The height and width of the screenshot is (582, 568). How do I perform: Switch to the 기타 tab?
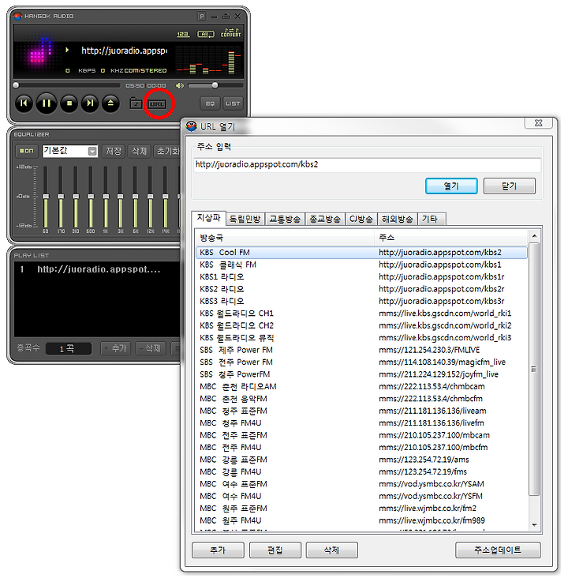[432, 219]
